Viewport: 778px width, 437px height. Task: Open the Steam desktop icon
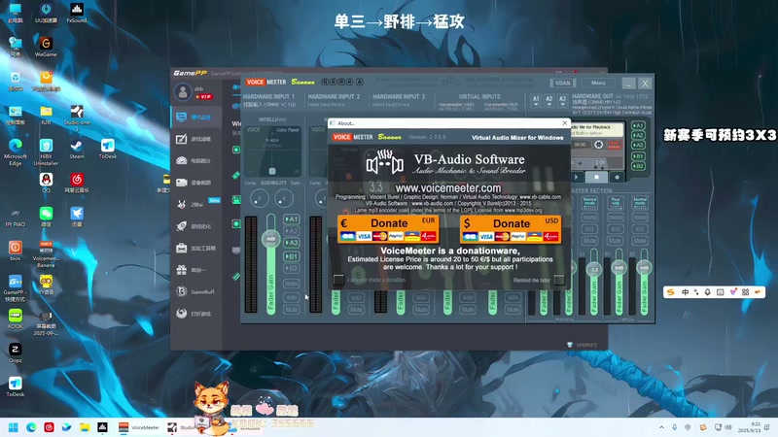[x=77, y=149]
